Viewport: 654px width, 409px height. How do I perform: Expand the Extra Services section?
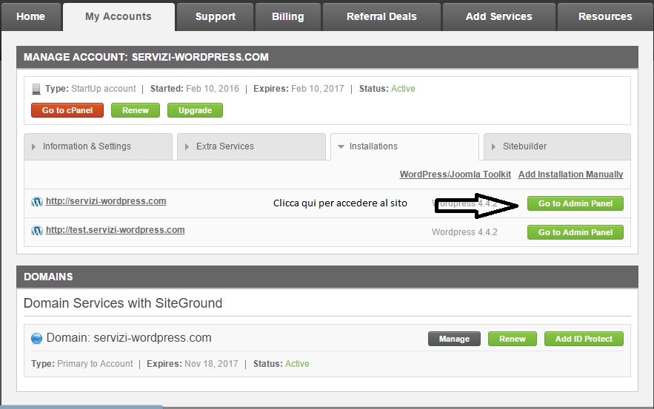click(252, 146)
